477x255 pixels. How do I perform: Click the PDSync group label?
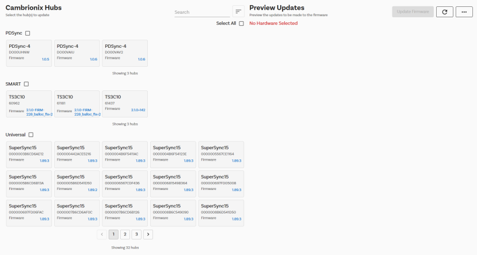point(14,33)
